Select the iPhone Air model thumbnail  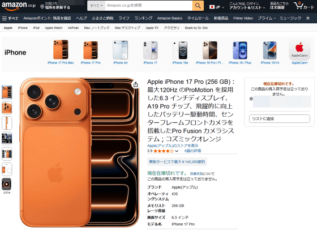click(121, 52)
